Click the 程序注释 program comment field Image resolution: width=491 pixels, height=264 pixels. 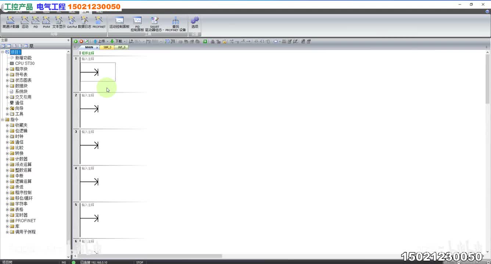point(88,53)
